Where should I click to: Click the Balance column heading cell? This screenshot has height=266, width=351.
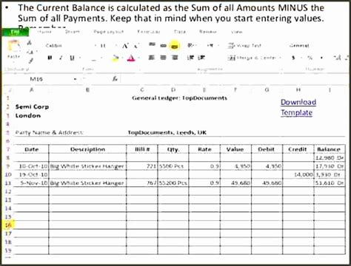tap(330, 149)
